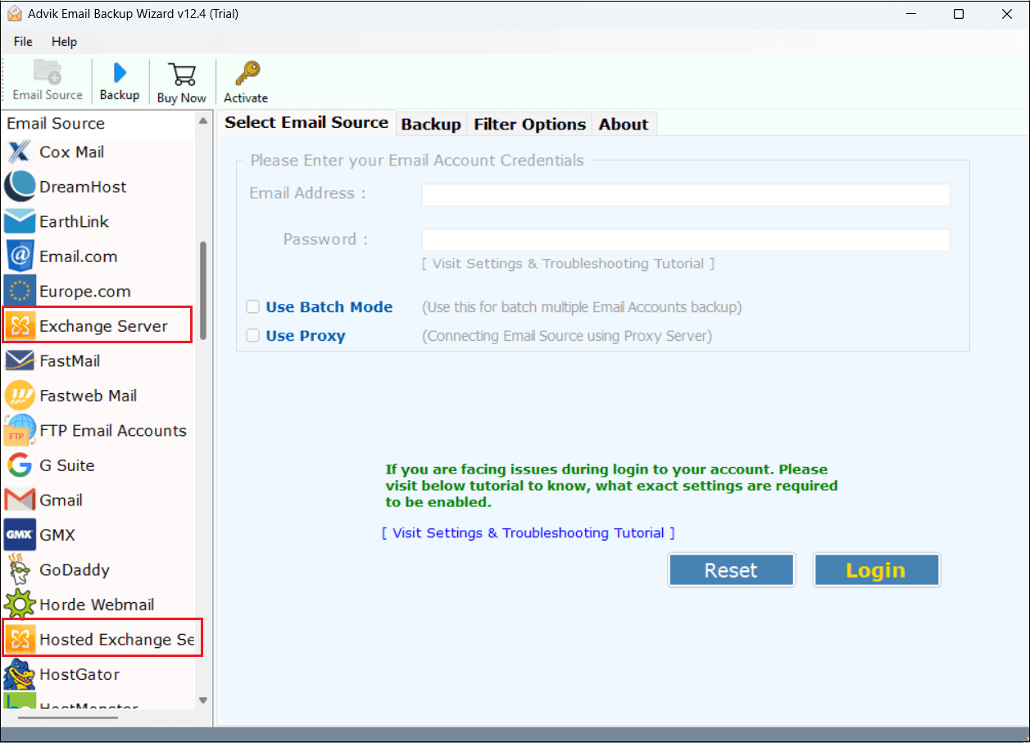
Task: Select the Fastweb Mail label
Action: pos(88,396)
